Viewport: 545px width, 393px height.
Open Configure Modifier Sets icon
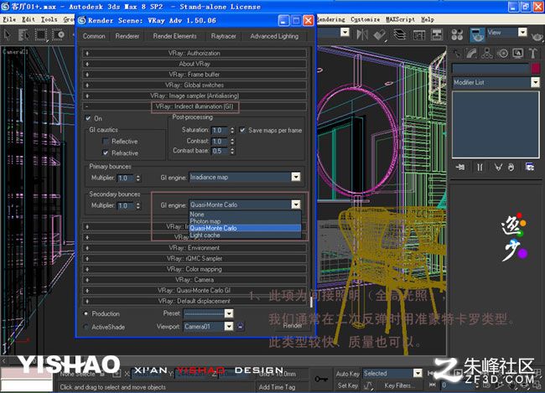tap(530, 168)
